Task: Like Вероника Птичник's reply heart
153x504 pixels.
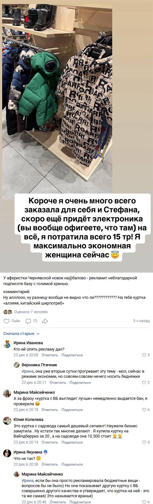Action: pos(145,383)
